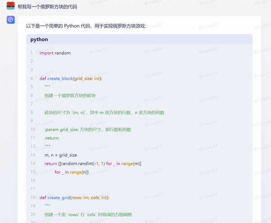Click the user avatar icon
This screenshot has height=223, width=271.
point(10,6)
